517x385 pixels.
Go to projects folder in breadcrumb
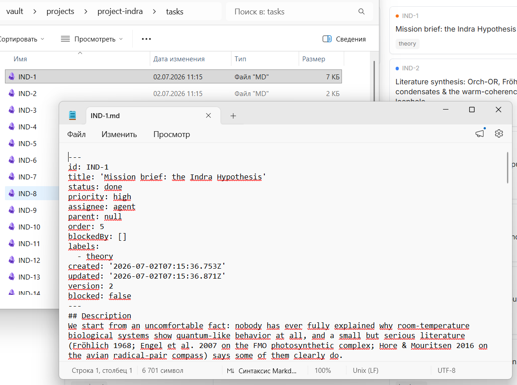(x=60, y=12)
